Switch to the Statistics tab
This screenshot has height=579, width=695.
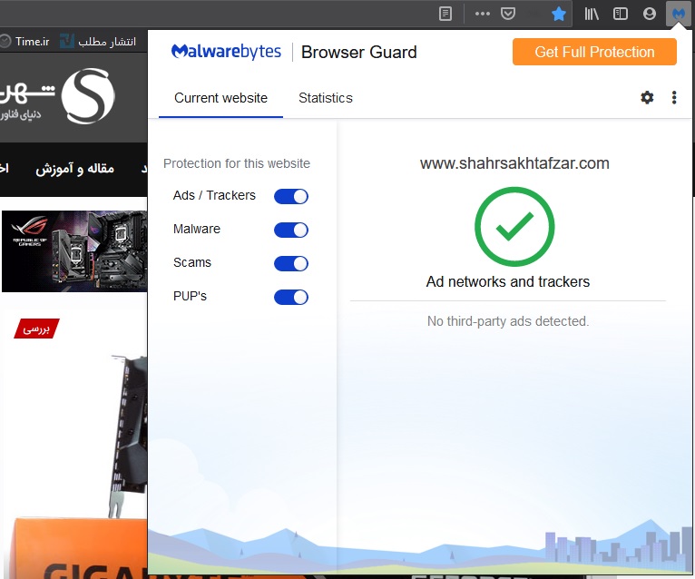(326, 98)
